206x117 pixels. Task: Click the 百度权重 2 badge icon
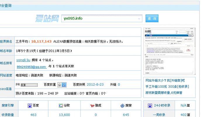click(62, 85)
